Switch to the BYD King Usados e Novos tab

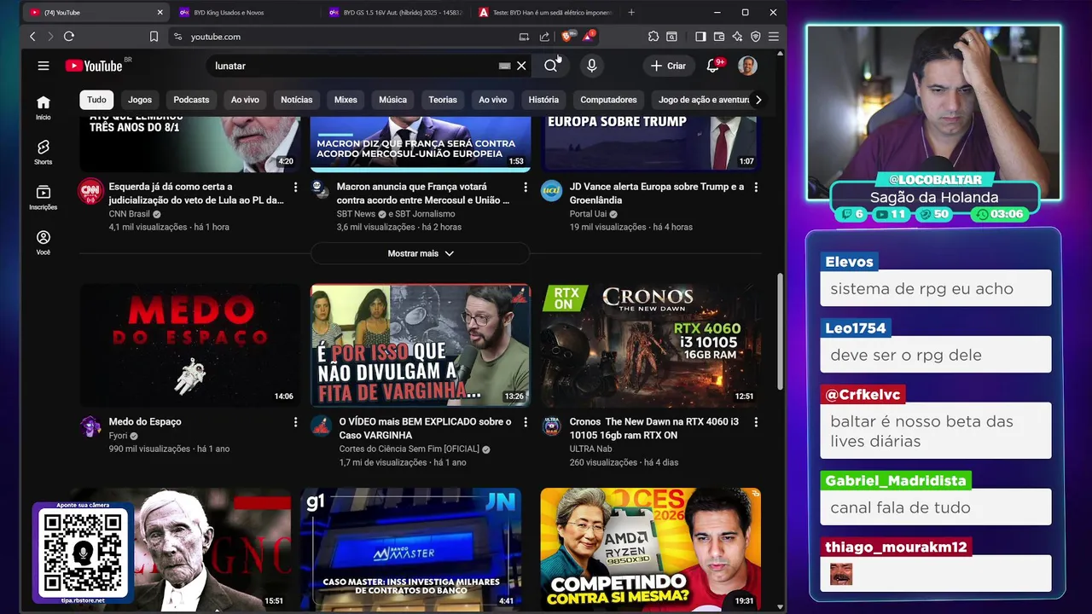point(246,13)
